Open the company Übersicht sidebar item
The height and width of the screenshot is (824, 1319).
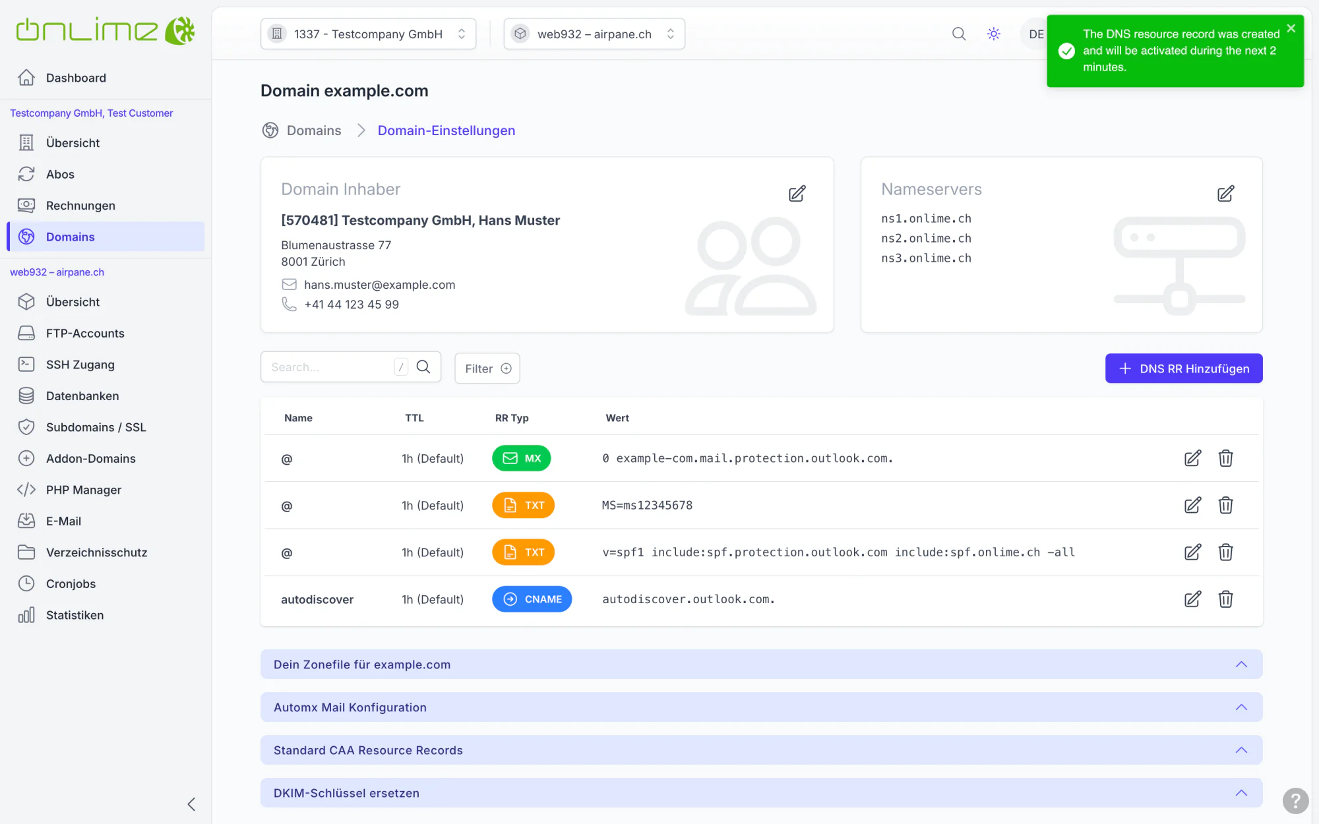coord(106,142)
